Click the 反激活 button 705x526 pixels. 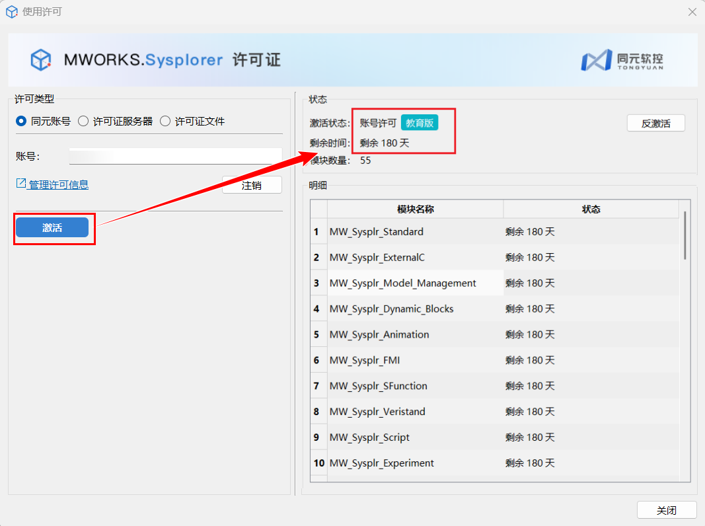(655, 124)
